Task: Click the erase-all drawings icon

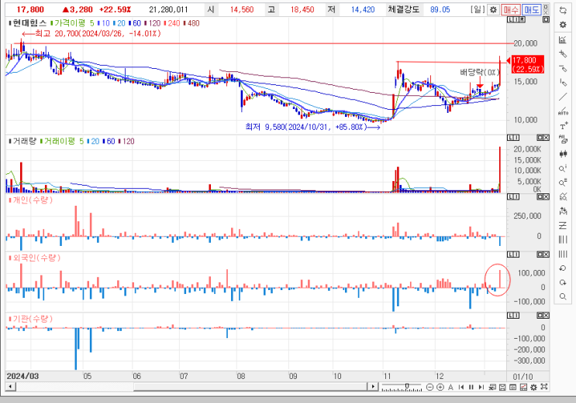Action: point(563,140)
